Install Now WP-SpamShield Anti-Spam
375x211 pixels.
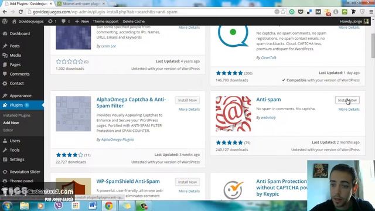[187, 182]
